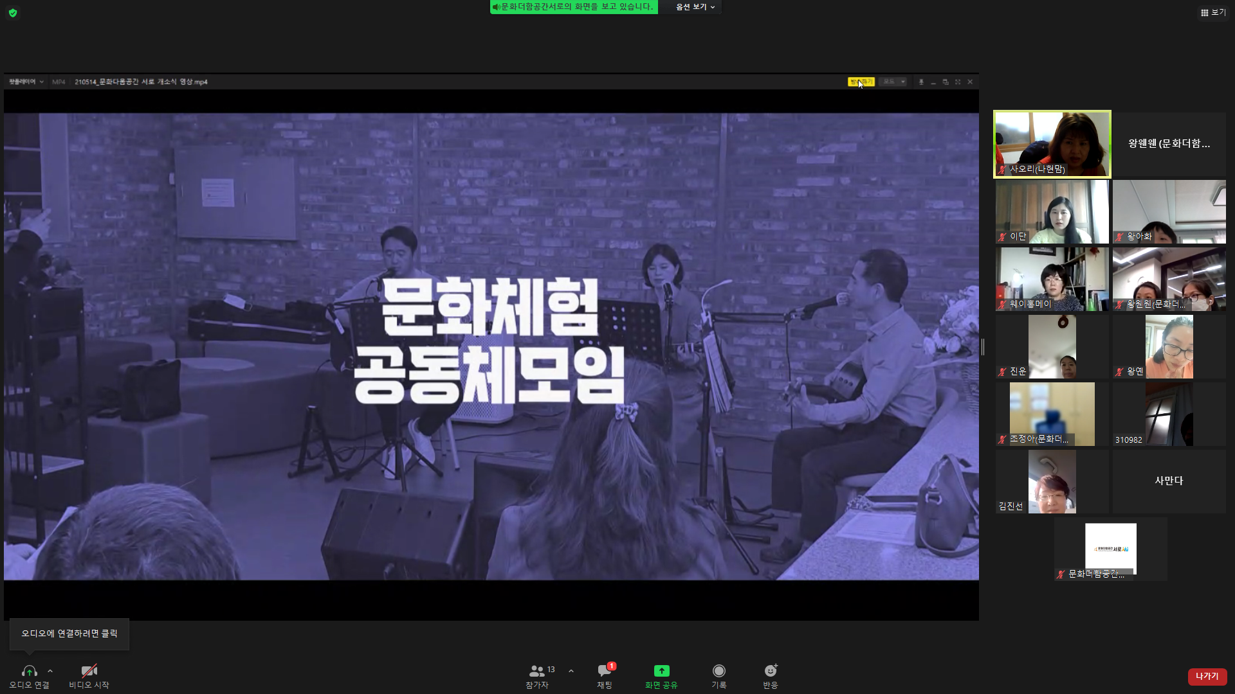Select the 이단 participant video thumbnail
Viewport: 1235px width, 694px height.
point(1052,211)
